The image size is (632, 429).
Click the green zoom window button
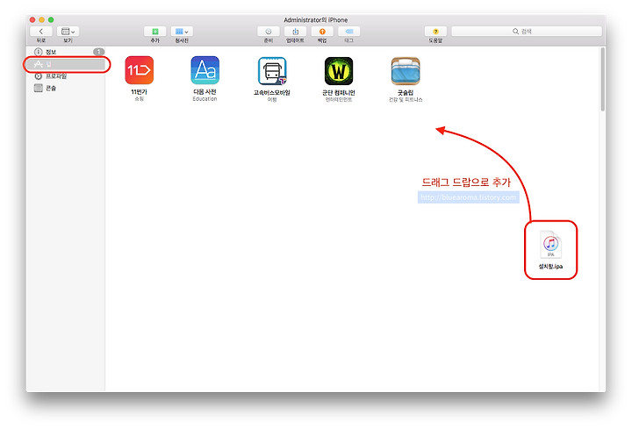[x=51, y=19]
